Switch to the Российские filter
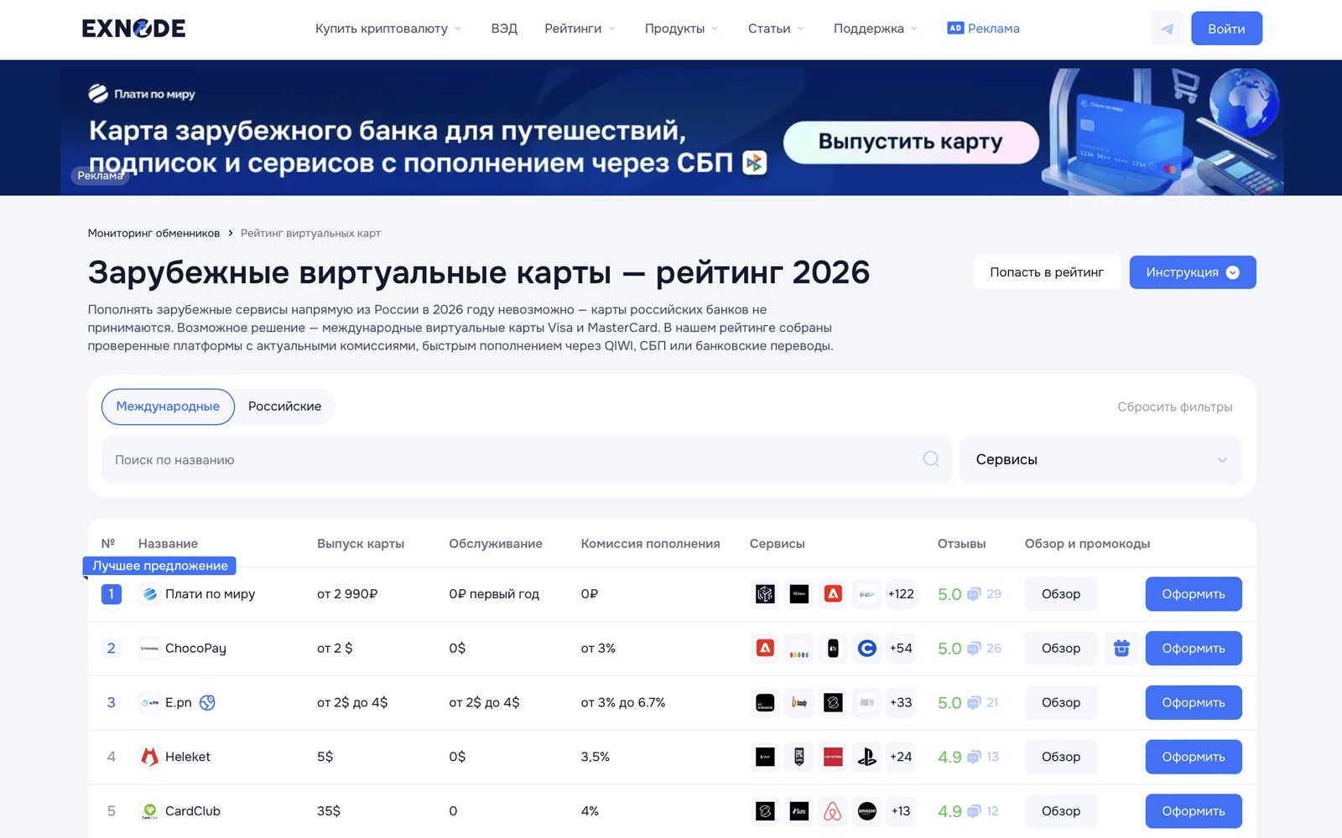 pyautogui.click(x=284, y=406)
